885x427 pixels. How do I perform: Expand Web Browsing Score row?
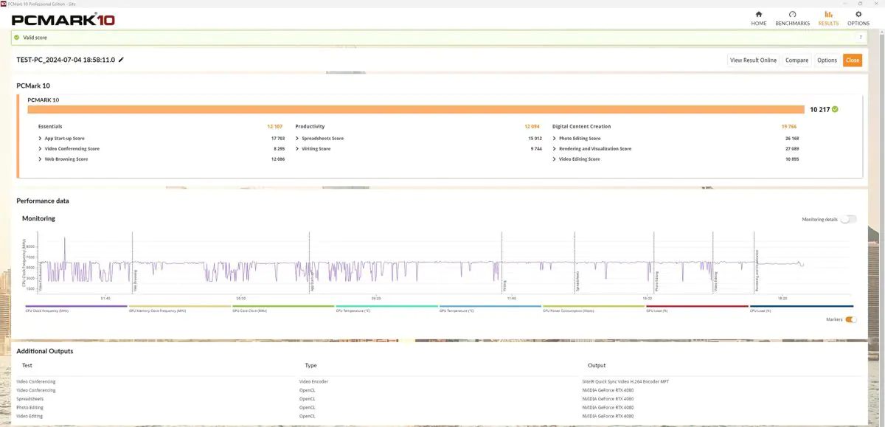click(40, 159)
